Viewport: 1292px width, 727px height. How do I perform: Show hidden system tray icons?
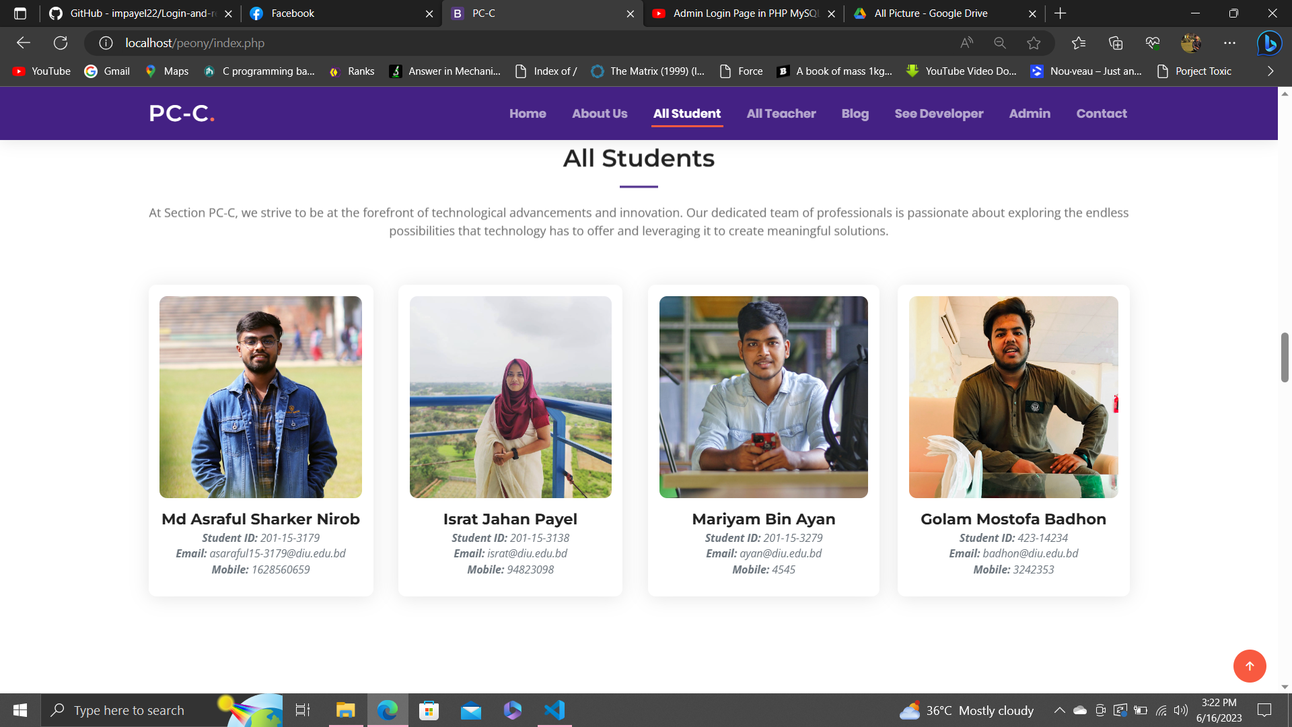coord(1059,710)
